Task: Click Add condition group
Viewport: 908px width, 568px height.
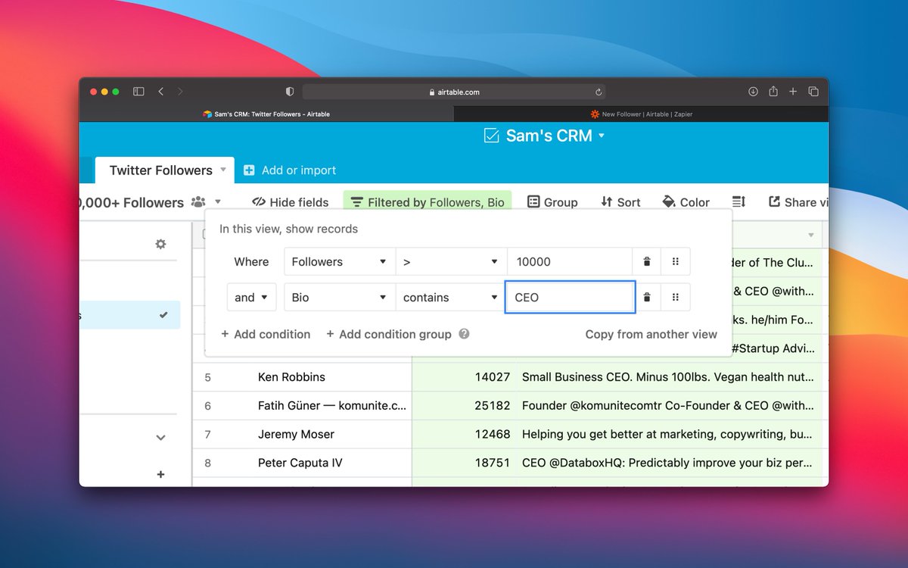Action: 388,334
